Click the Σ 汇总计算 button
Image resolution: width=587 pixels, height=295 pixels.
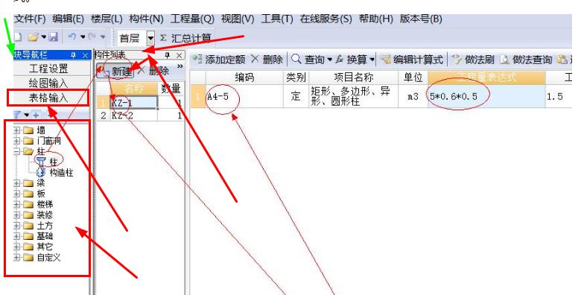185,38
